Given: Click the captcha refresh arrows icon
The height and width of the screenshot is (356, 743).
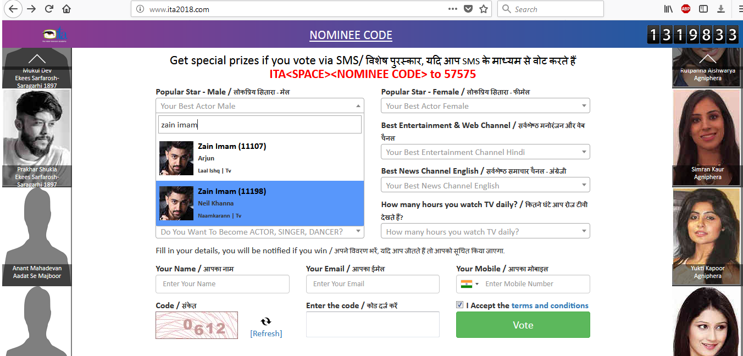Looking at the screenshot, I should (x=266, y=321).
